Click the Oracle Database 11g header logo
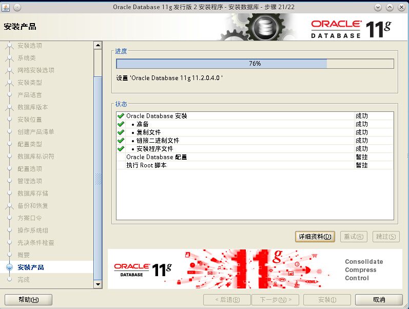This screenshot has height=309, width=409. tap(351, 29)
